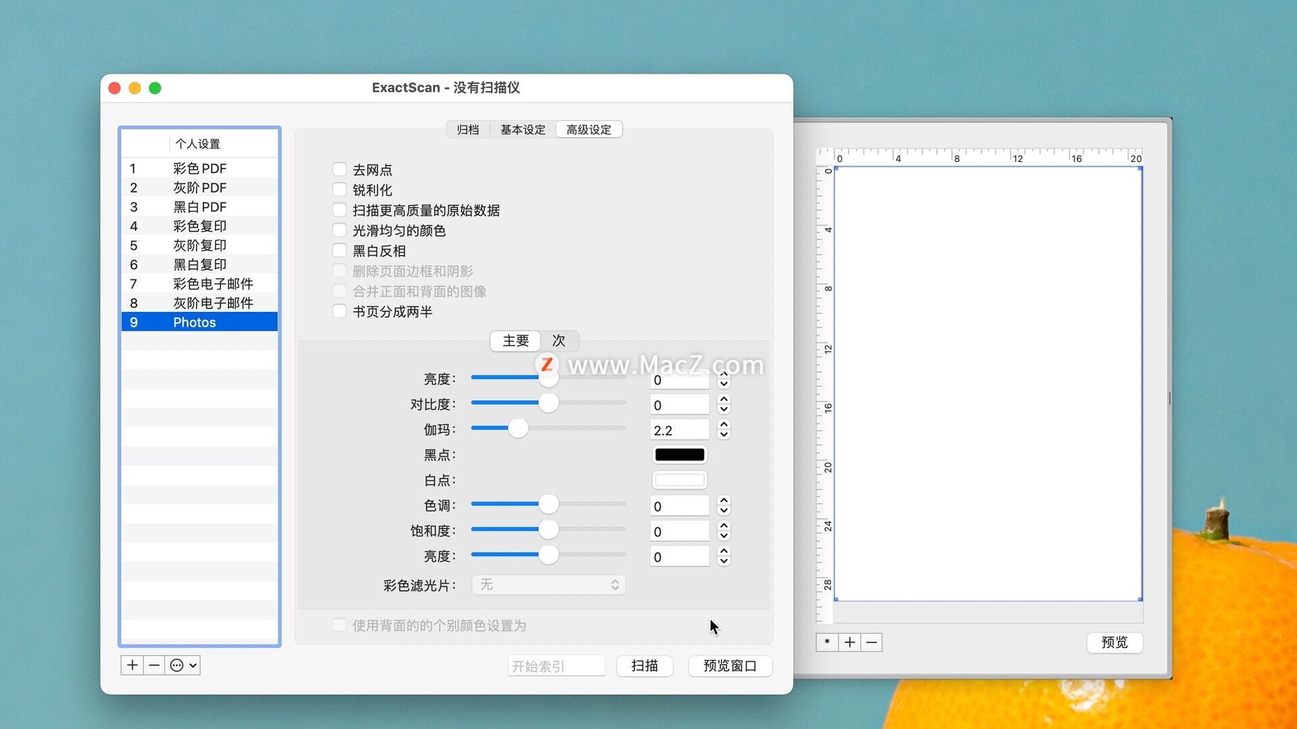Select the 彩色 PDF profile
The height and width of the screenshot is (729, 1297).
coord(199,168)
